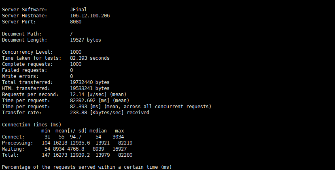Click the JFinal server software value
Image resolution: width=335 pixels, height=170 pixels.
point(78,10)
